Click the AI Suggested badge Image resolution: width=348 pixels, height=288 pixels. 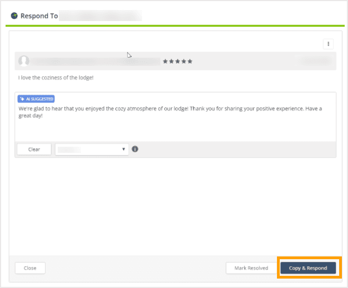coord(36,99)
